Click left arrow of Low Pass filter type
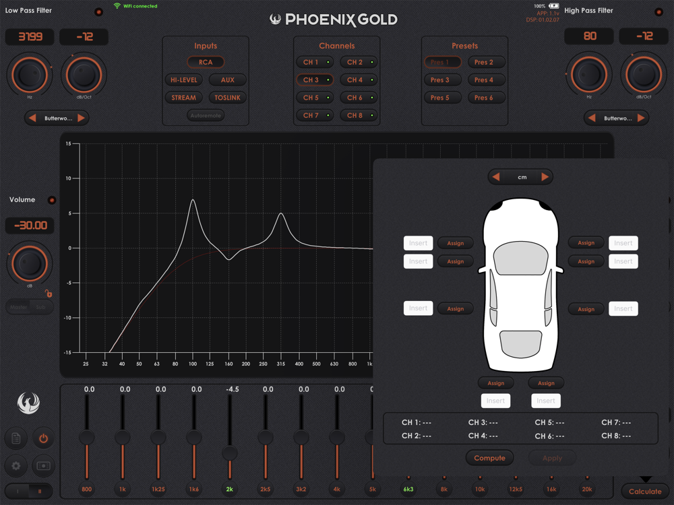674x505 pixels. 32,118
